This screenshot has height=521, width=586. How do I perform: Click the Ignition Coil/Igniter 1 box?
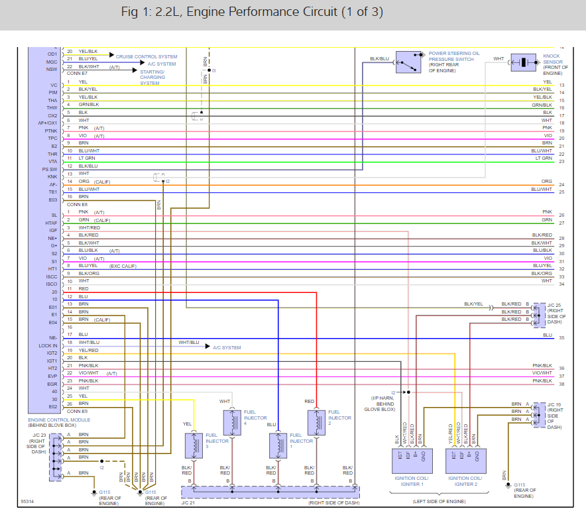tap(412, 461)
